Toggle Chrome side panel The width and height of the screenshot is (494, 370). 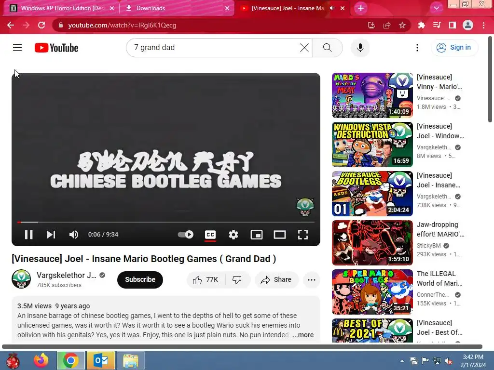[x=452, y=25]
